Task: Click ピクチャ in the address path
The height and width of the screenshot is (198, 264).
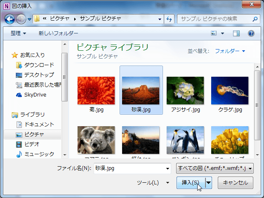Action: click(59, 19)
